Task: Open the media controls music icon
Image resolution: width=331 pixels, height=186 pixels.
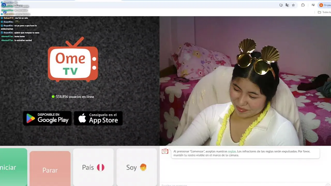Action: pyautogui.click(x=313, y=5)
